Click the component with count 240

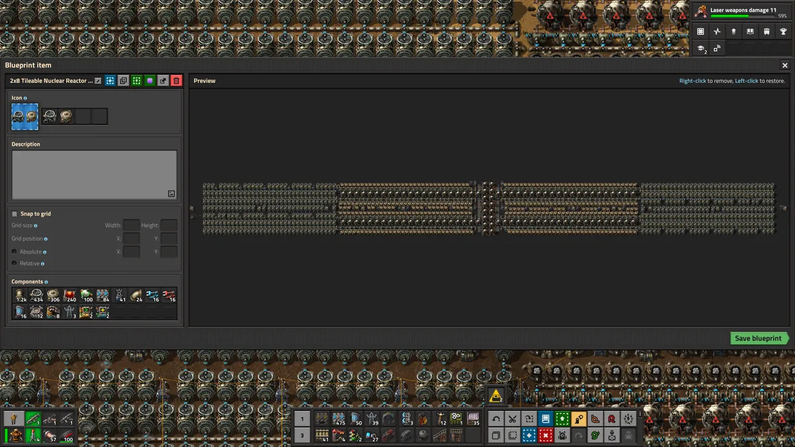(70, 295)
